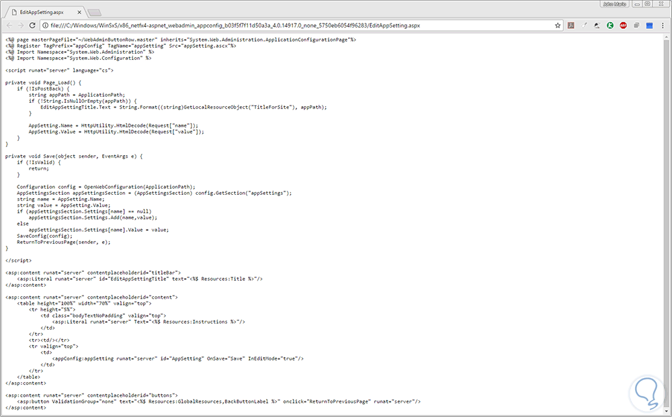672x417 pixels.
Task: Click the 'id="EditAppSettingTitle"' literal line
Action: 140,279
